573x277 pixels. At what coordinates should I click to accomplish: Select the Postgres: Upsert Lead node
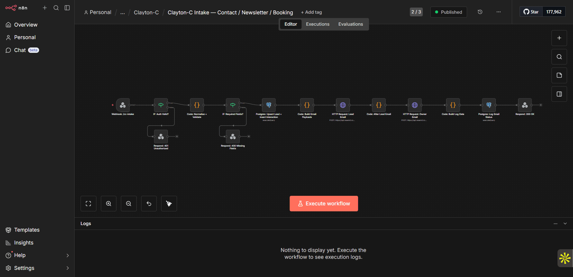click(x=269, y=105)
